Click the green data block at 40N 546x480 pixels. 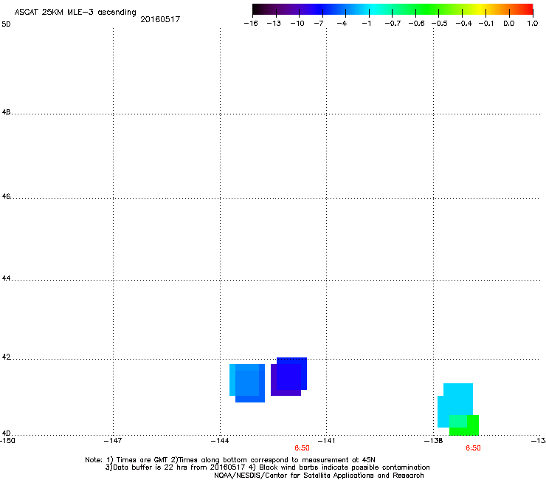click(464, 425)
